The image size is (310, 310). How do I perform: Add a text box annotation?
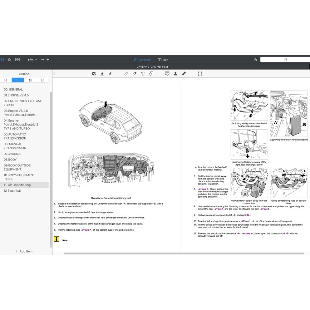click(143, 74)
